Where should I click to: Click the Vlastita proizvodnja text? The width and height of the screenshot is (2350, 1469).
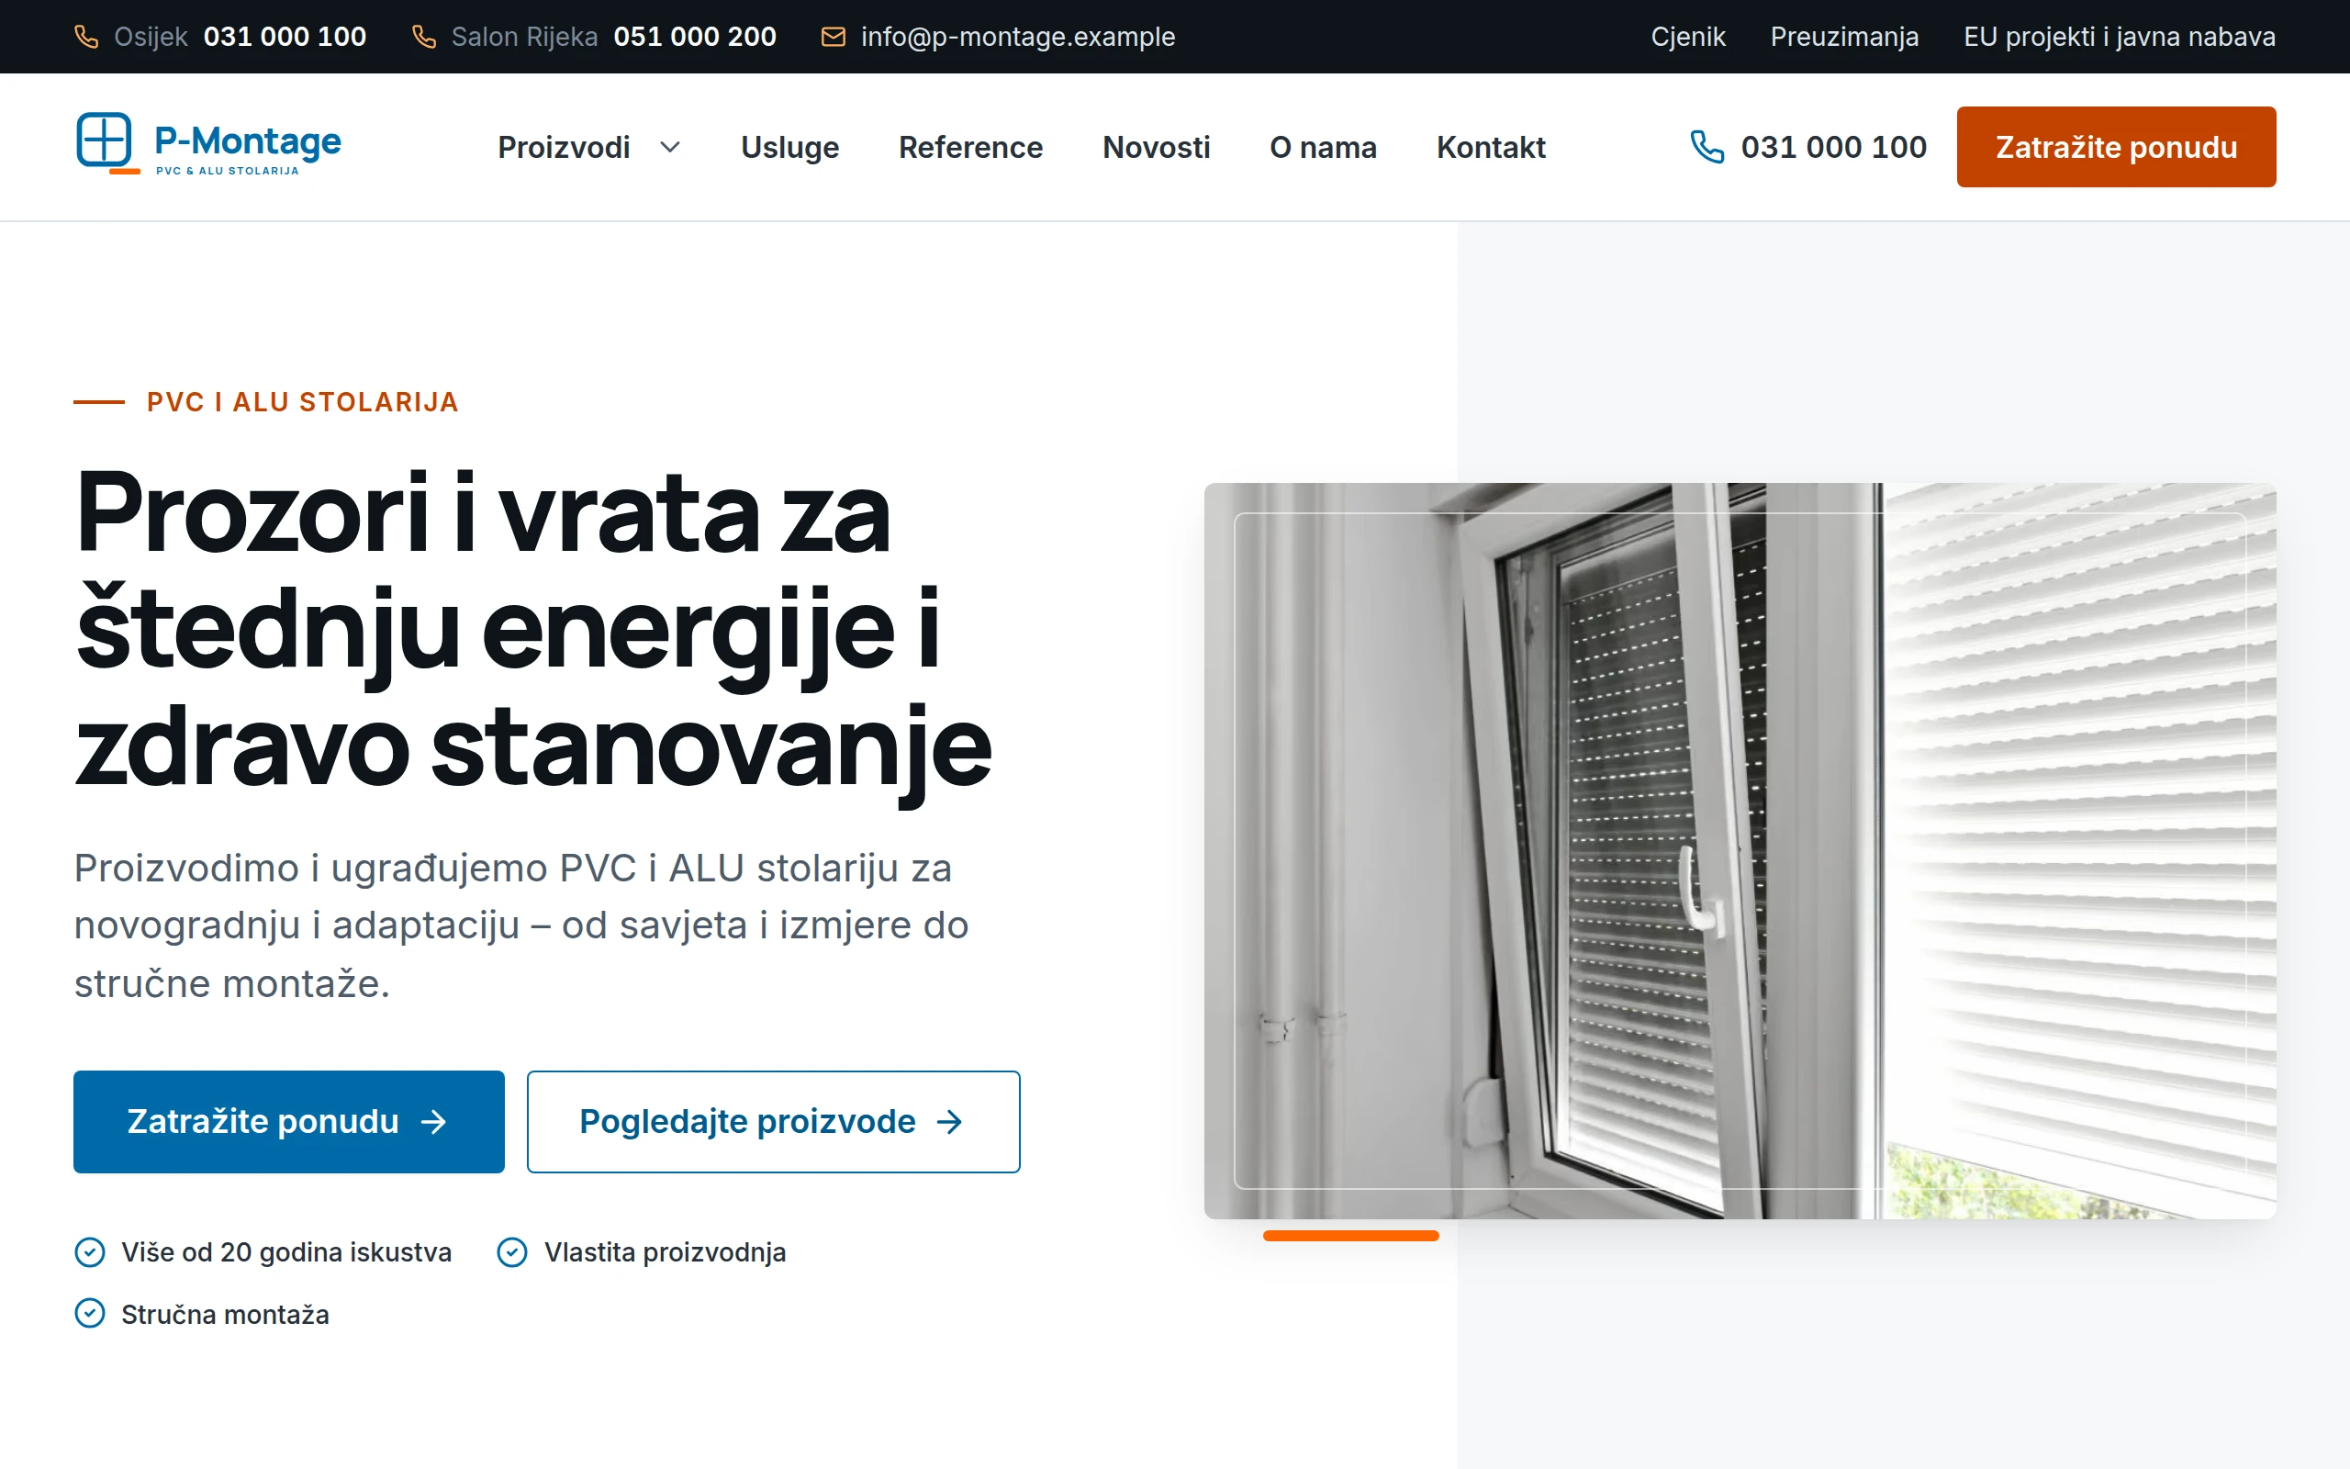[x=665, y=1252]
